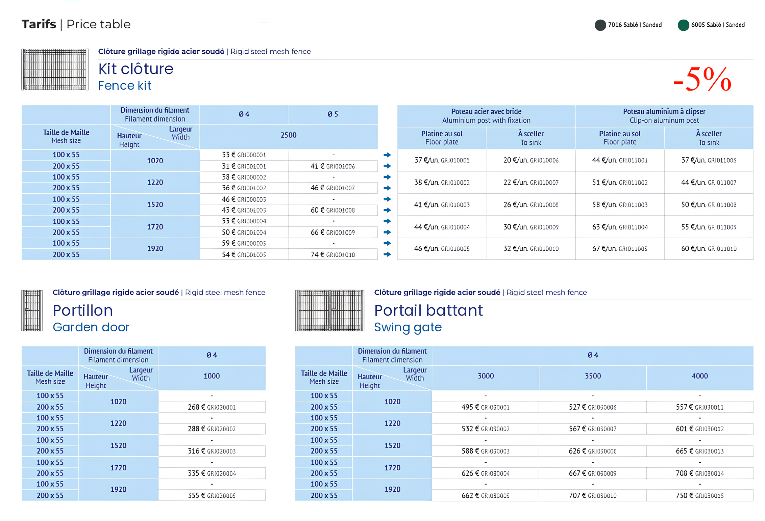Screen dimensions: 765x521
Task: Click the 268 € price cell for GRI020001
Action: point(212,407)
